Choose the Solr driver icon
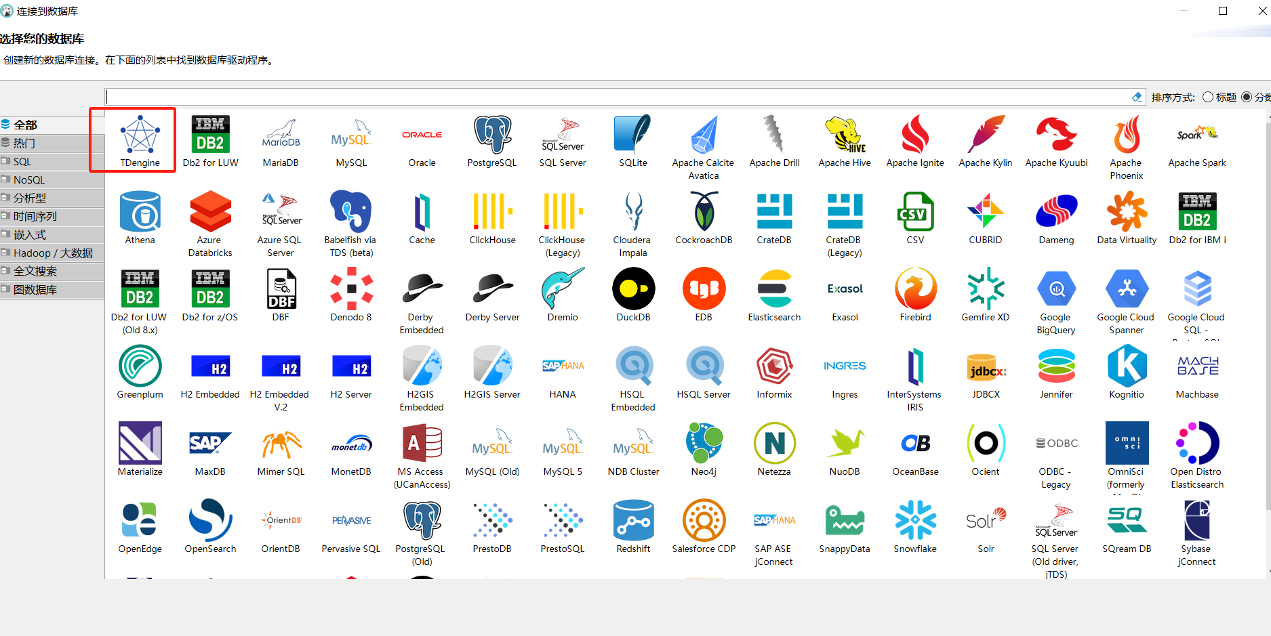1271x636 pixels. pos(986,520)
